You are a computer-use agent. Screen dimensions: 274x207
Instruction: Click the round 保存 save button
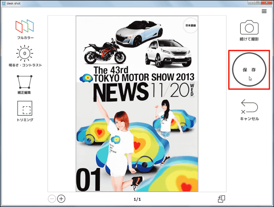click(249, 70)
